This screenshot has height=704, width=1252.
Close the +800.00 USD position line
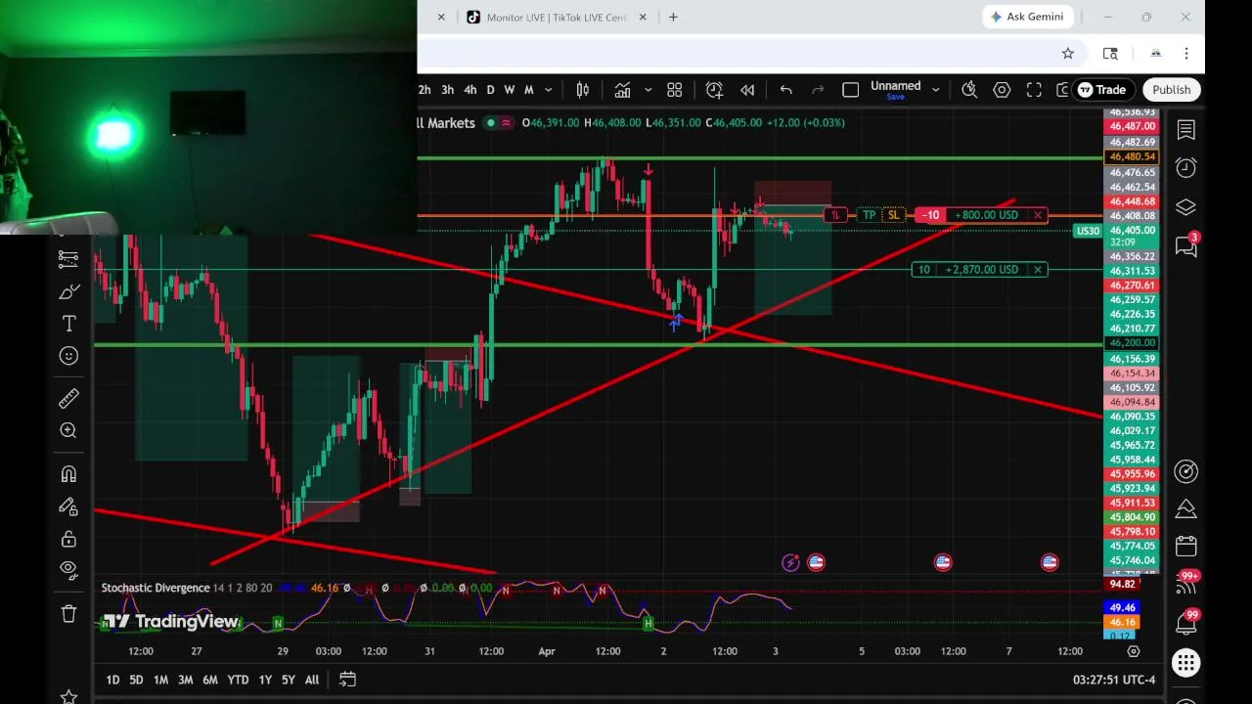[1038, 215]
